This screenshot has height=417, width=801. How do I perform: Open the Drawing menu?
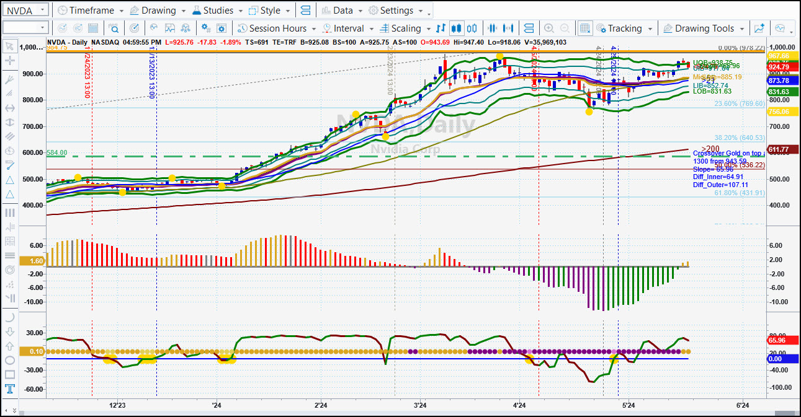[158, 11]
